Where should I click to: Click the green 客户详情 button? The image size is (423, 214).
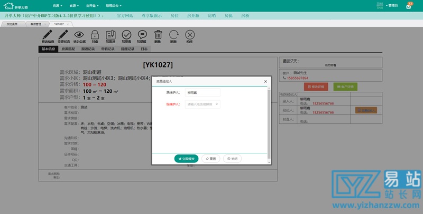(345, 87)
